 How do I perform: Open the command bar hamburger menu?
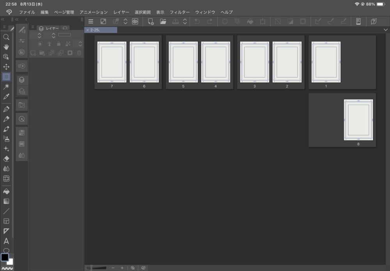pos(91,21)
